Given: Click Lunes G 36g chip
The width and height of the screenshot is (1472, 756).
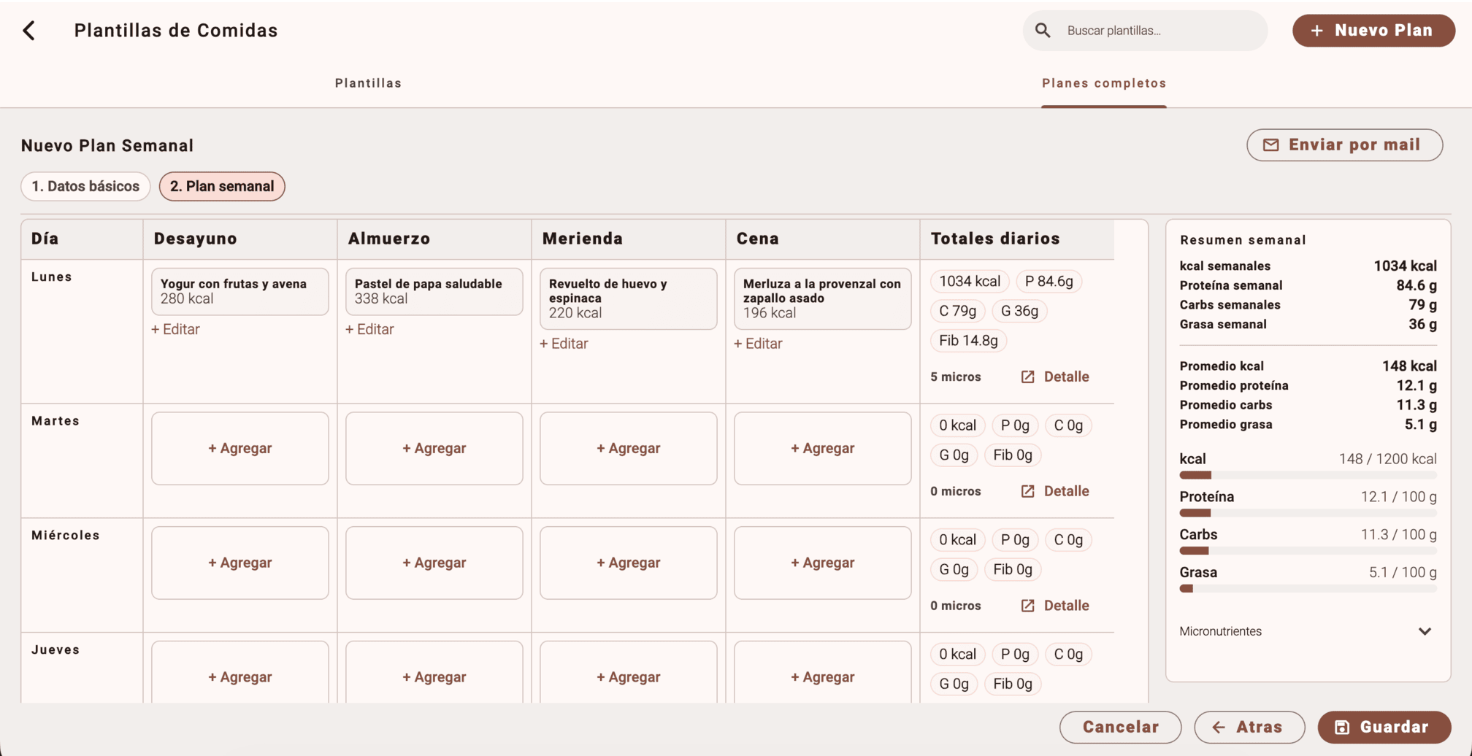Looking at the screenshot, I should (x=1019, y=312).
